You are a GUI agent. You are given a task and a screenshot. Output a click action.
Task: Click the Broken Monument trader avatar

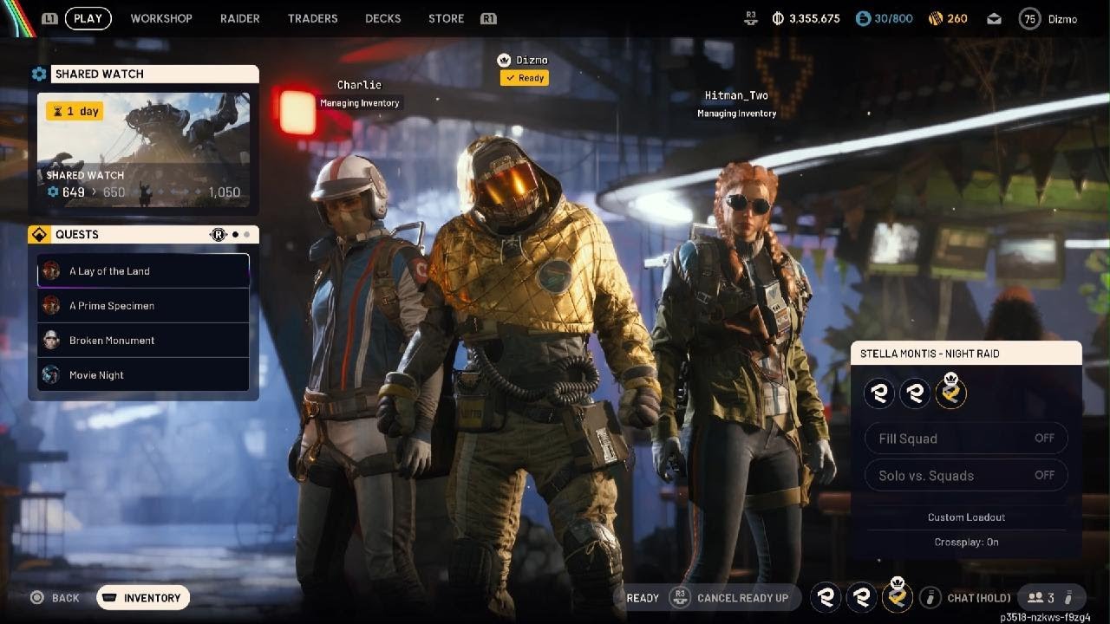coord(51,340)
